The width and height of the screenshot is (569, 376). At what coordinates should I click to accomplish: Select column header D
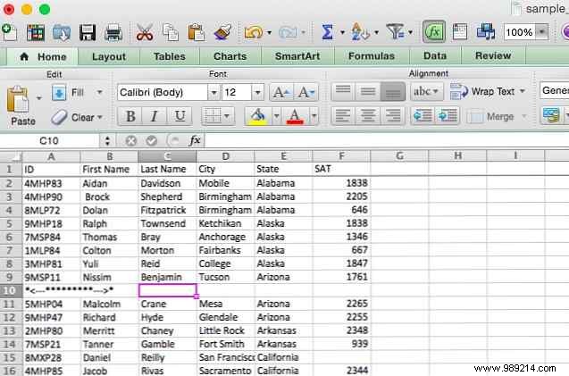(x=225, y=156)
